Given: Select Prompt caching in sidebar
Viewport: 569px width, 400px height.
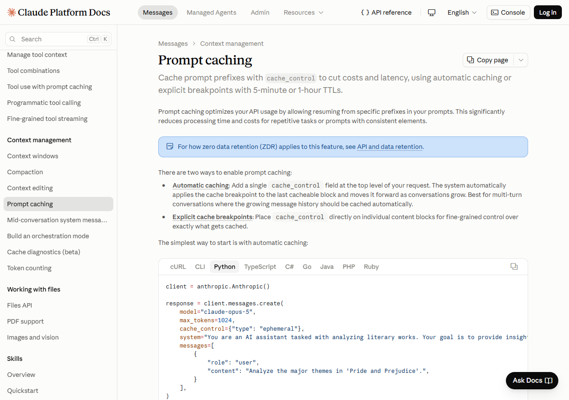Looking at the screenshot, I should click(x=58, y=204).
